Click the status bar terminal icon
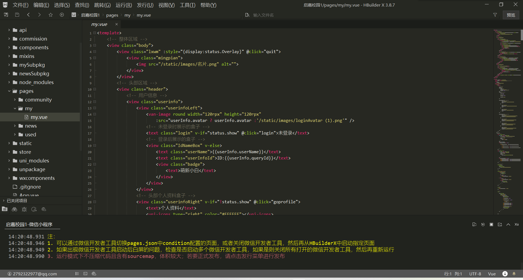The image size is (523, 280). click(x=85, y=274)
